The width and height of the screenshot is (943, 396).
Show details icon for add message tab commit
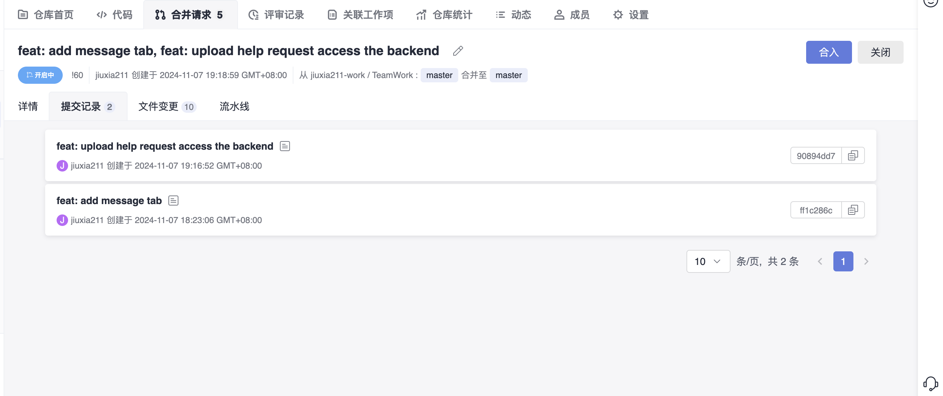173,201
